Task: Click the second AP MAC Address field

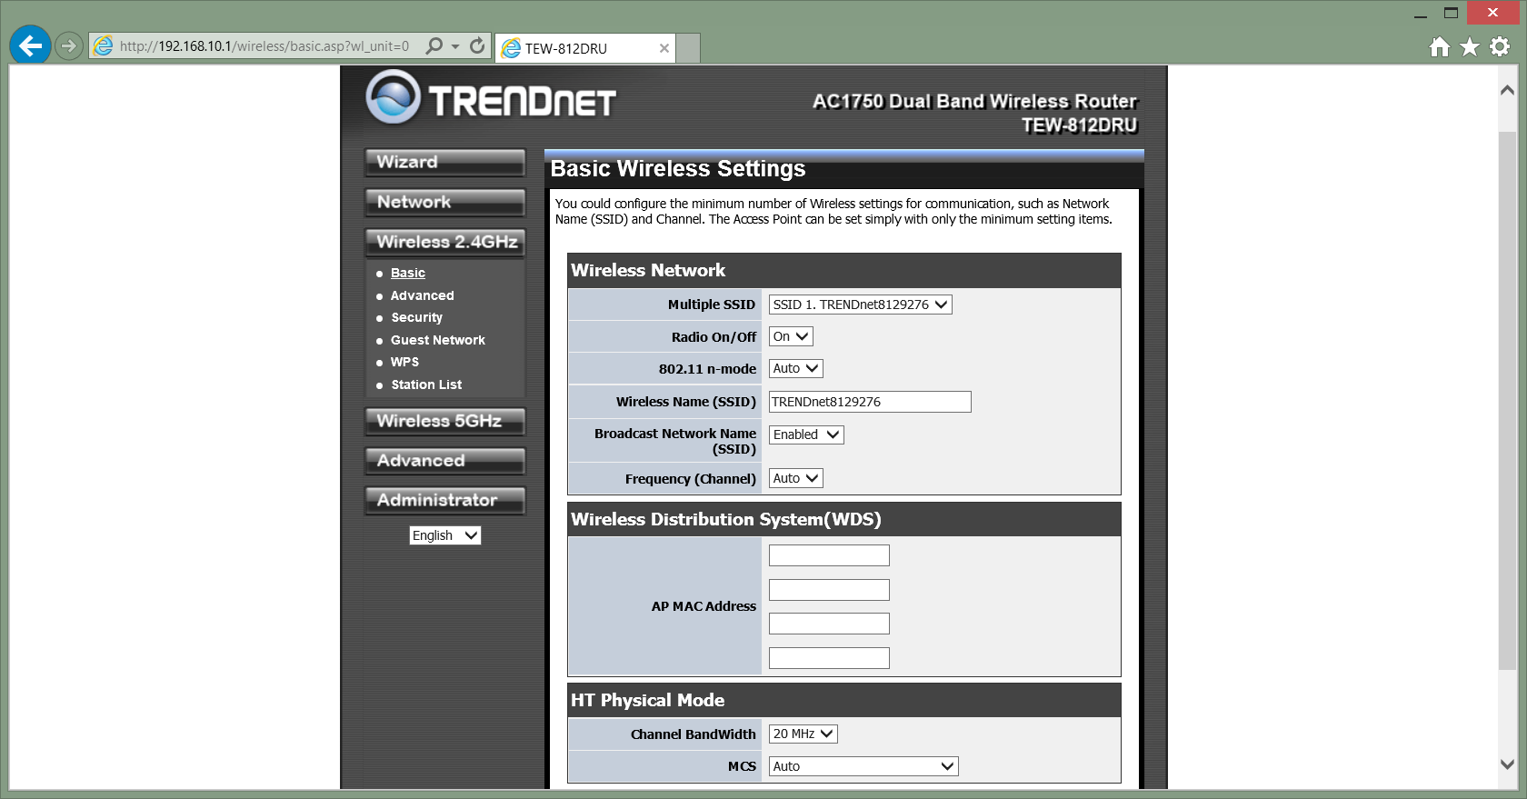Action: tap(829, 590)
